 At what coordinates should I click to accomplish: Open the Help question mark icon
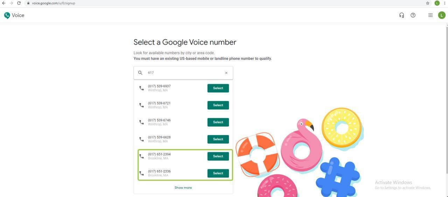tap(413, 15)
